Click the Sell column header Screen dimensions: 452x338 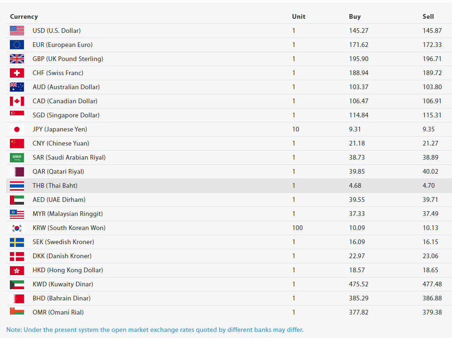coord(428,16)
